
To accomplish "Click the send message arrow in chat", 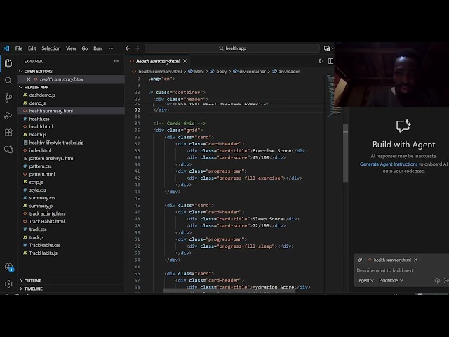I will [446, 281].
